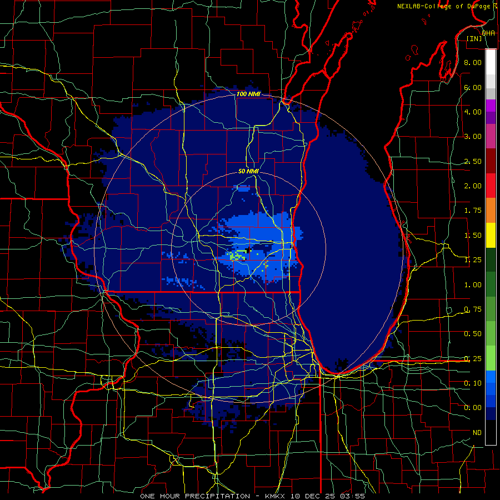The image size is (500, 500).
Task: Click the "2.50" legend value
Action: [x=472, y=161]
